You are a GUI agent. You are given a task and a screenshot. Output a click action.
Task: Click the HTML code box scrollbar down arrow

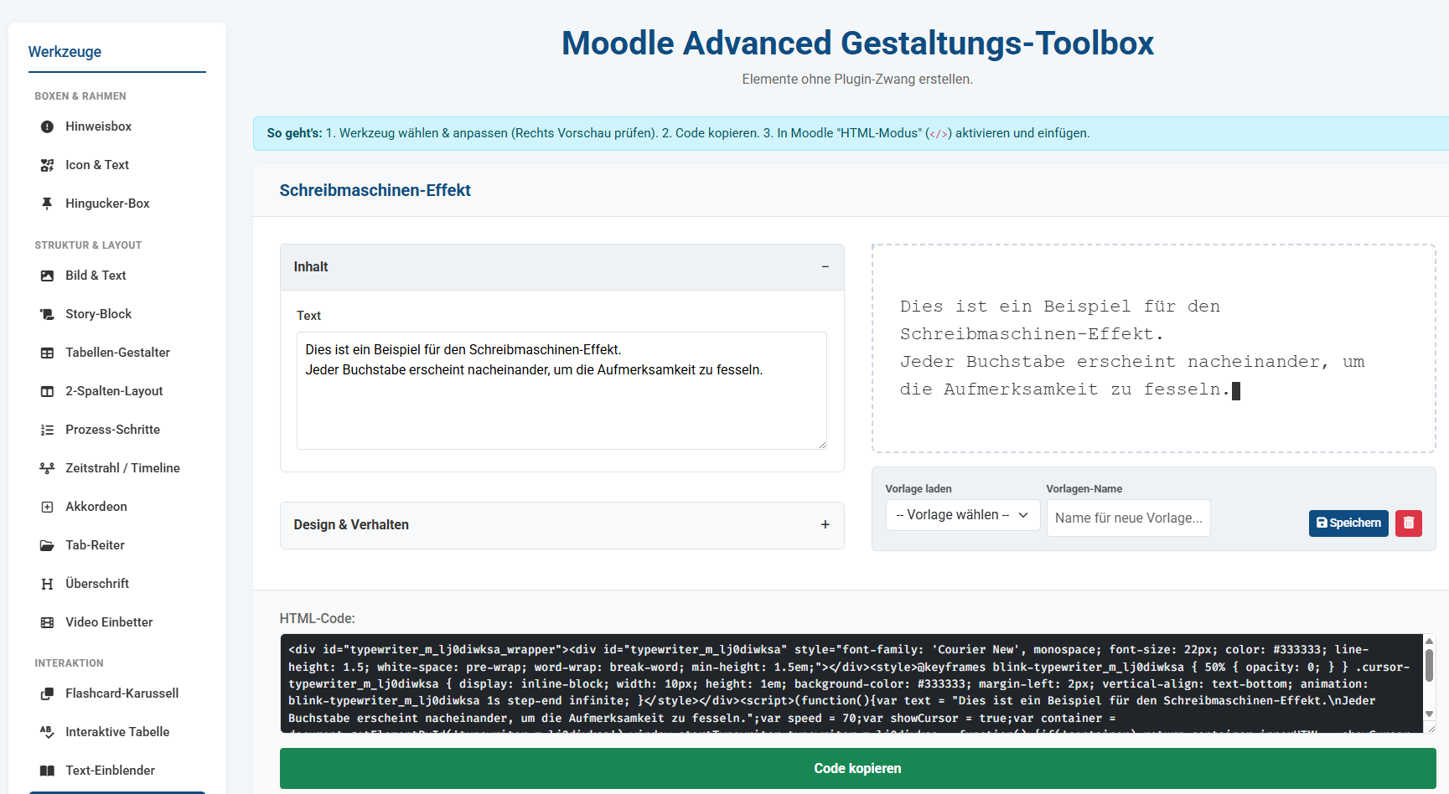pyautogui.click(x=1429, y=714)
